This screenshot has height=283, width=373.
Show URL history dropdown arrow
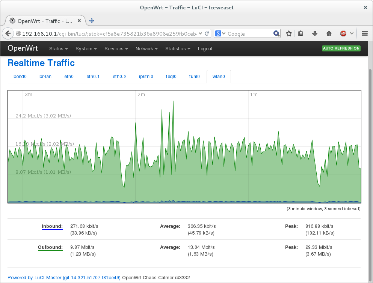(x=201, y=33)
